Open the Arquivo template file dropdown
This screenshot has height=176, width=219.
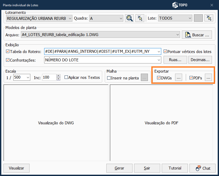178,34
